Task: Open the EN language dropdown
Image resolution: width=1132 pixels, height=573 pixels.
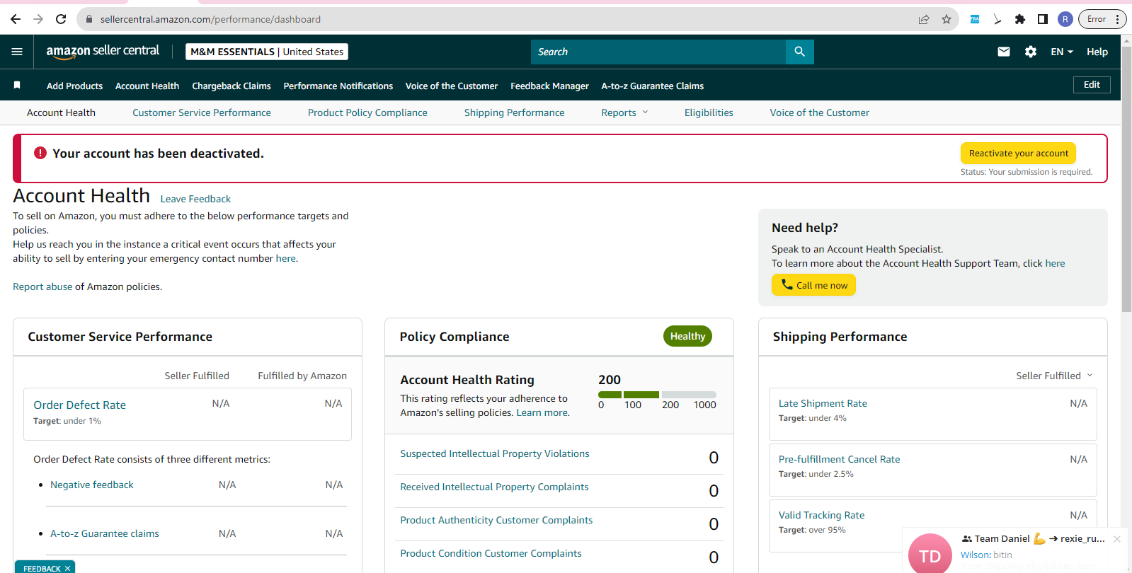Action: (1062, 52)
